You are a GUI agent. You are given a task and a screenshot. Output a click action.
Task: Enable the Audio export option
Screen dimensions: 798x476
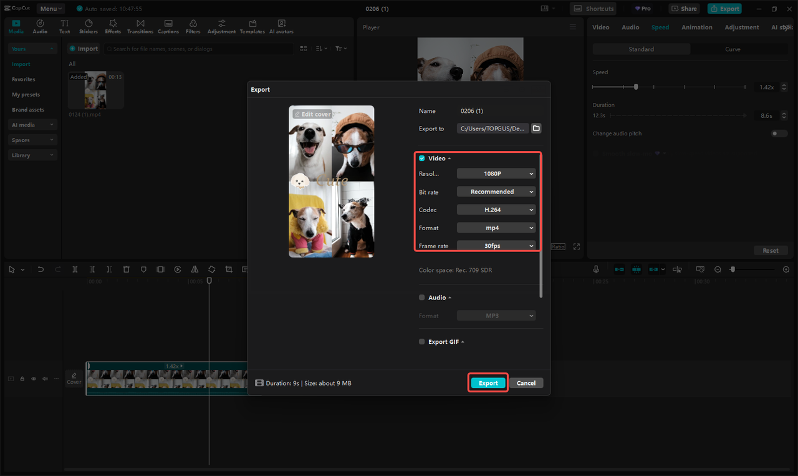[x=421, y=297]
